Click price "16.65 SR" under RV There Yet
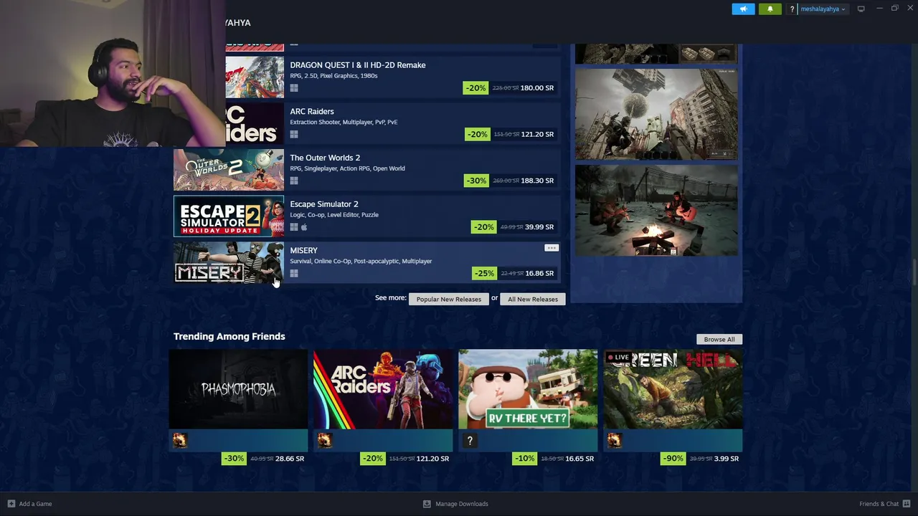The height and width of the screenshot is (516, 918). point(579,459)
